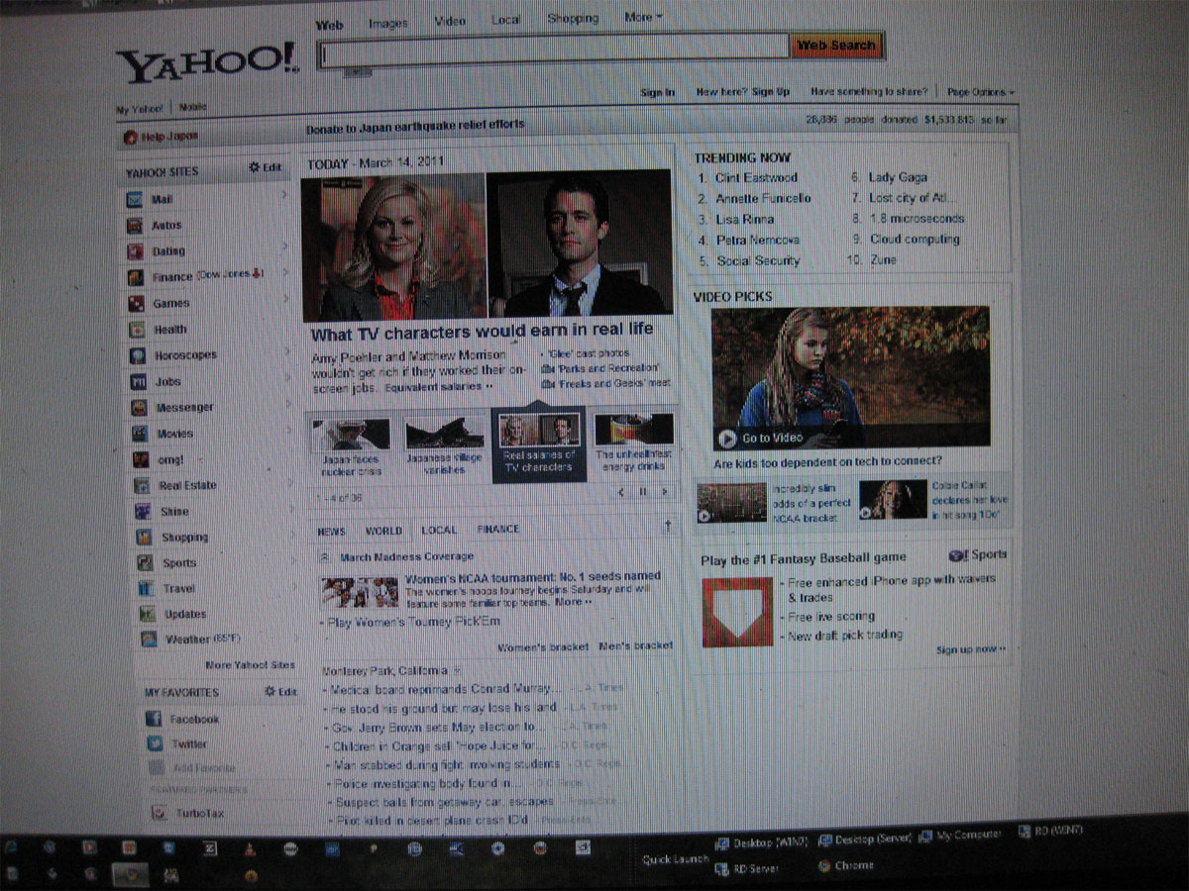Screen dimensions: 1189x891
Task: Click the Women's bracket link
Action: tap(543, 646)
